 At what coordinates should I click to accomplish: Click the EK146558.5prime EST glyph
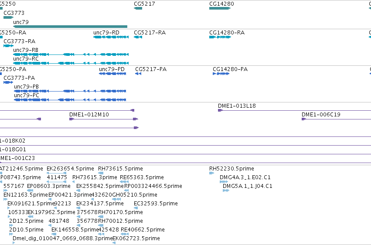tap(54, 235)
